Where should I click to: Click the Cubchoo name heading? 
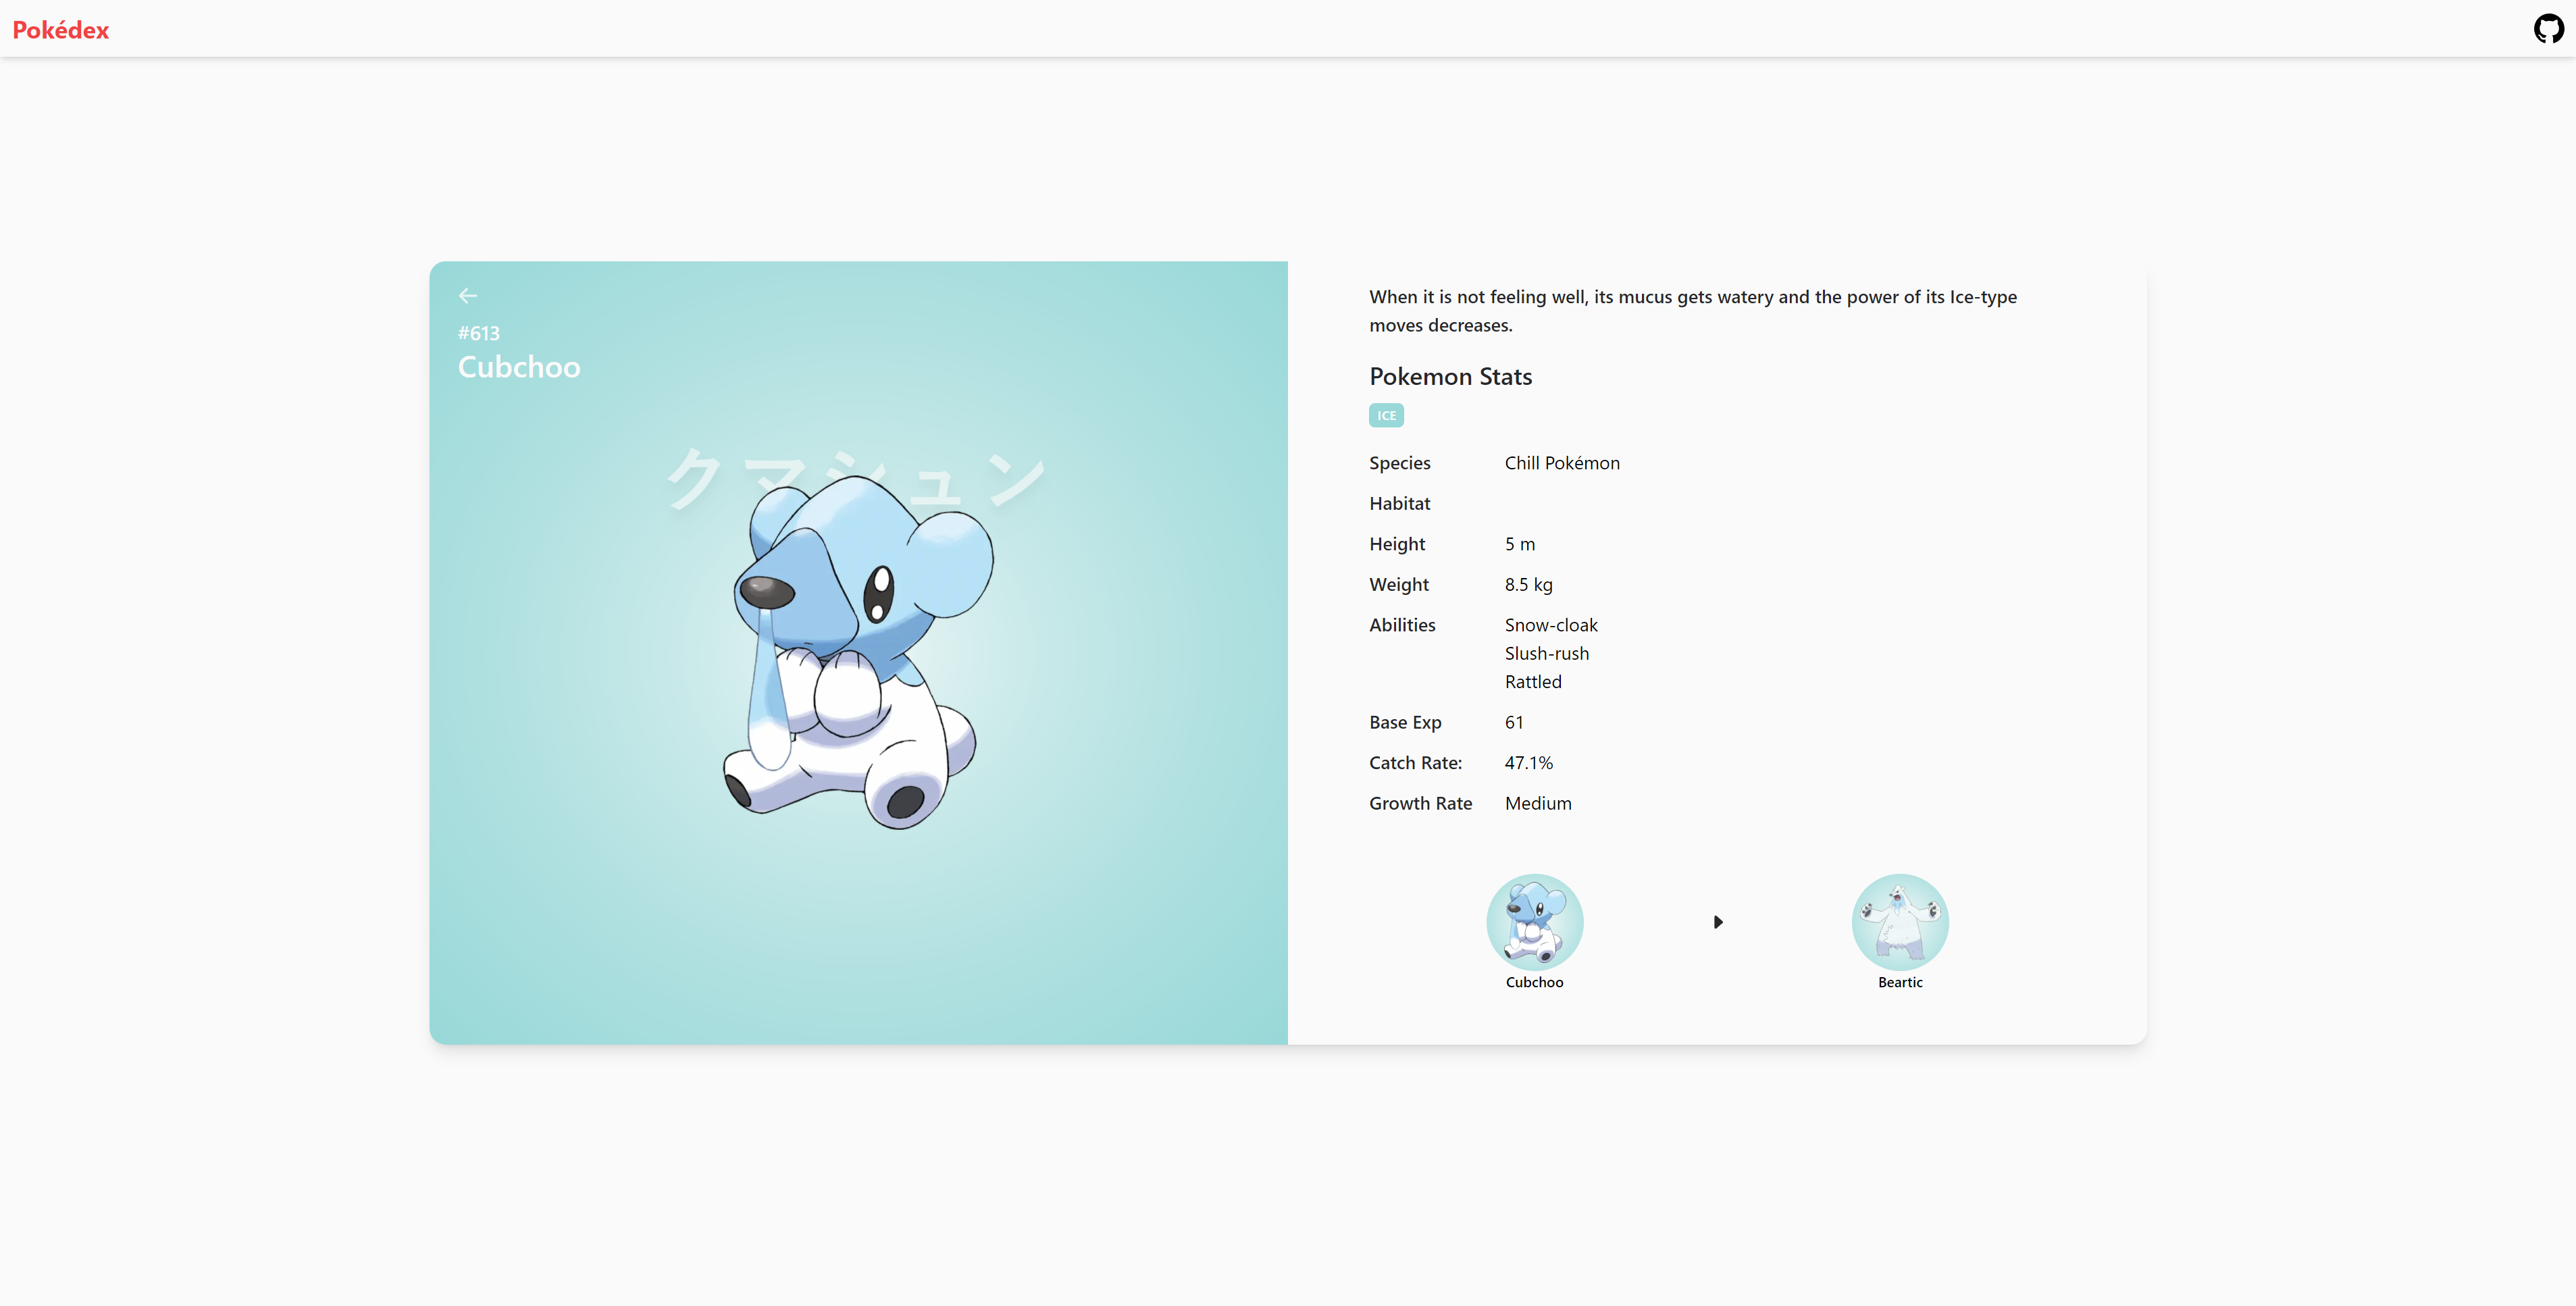[518, 367]
